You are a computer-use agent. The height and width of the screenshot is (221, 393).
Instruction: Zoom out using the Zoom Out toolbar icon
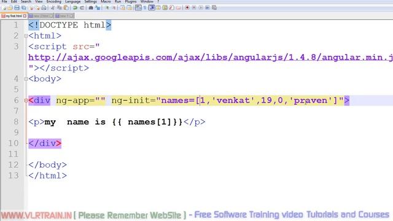[x=114, y=8]
